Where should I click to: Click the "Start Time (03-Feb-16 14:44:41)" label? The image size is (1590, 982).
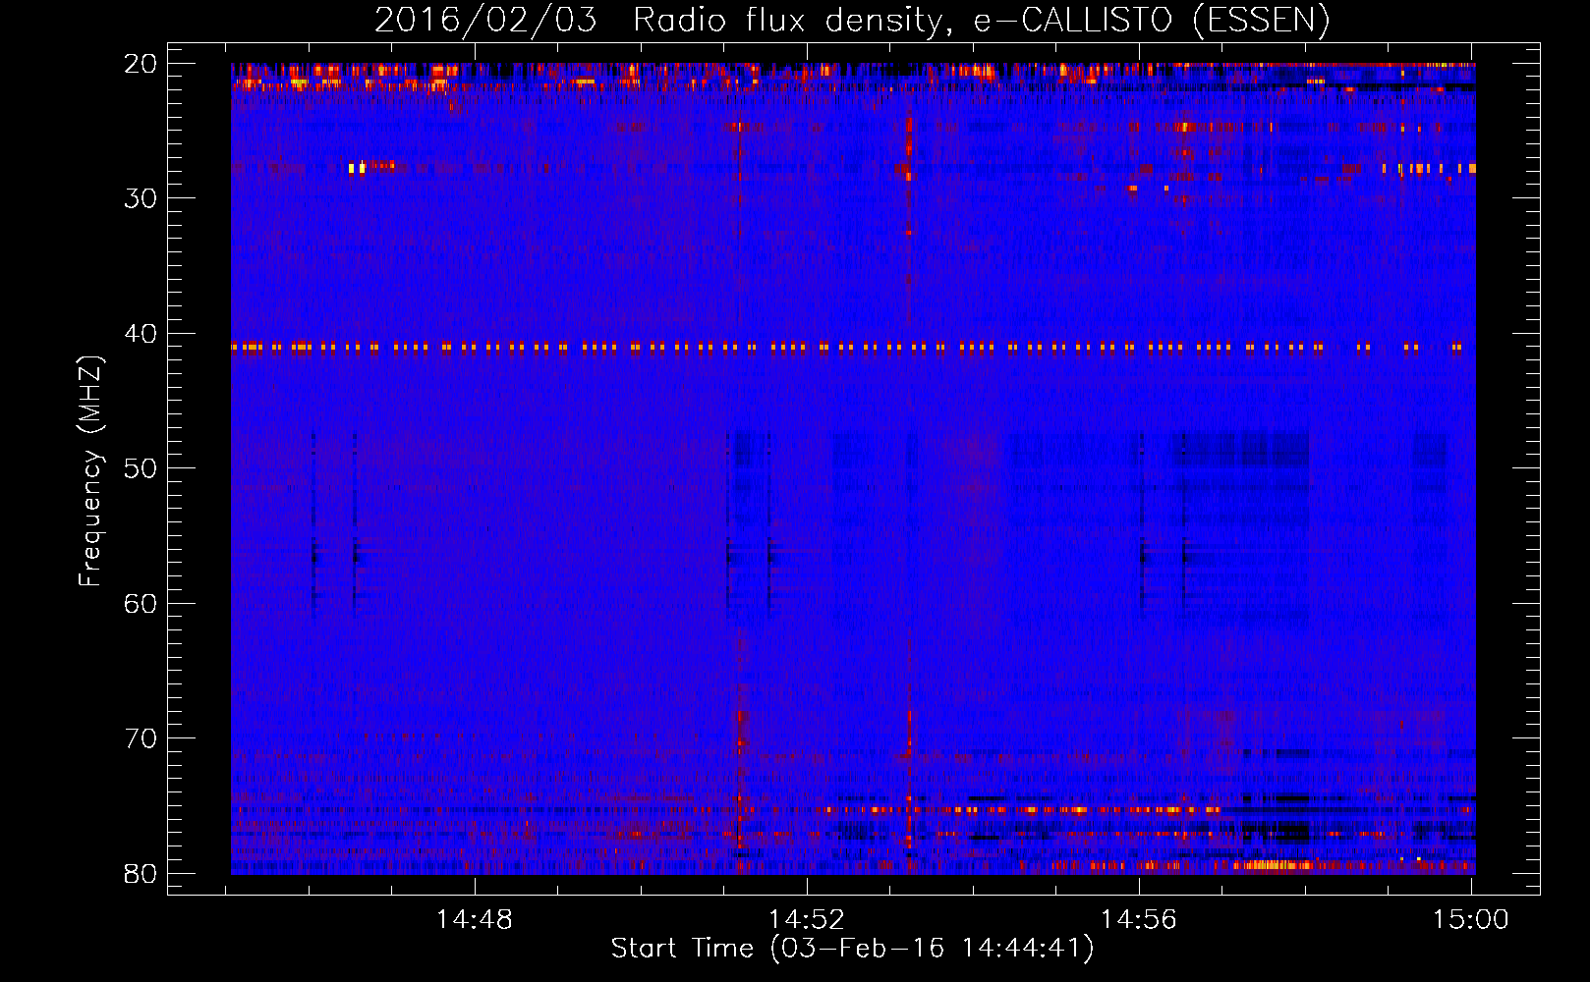(852, 949)
